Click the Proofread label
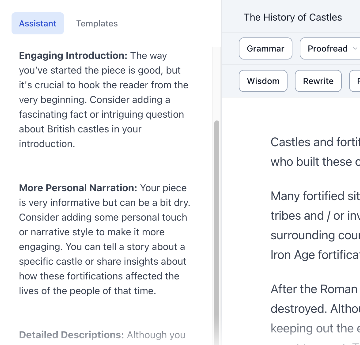Screen dimensions: 360x345 tap(328, 48)
